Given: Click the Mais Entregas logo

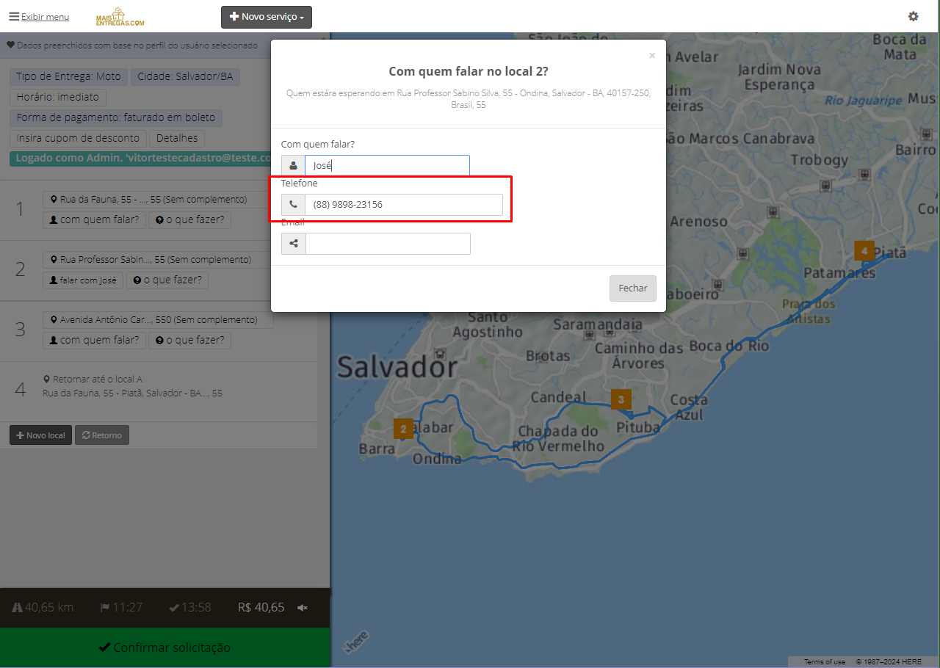Looking at the screenshot, I should tap(120, 18).
